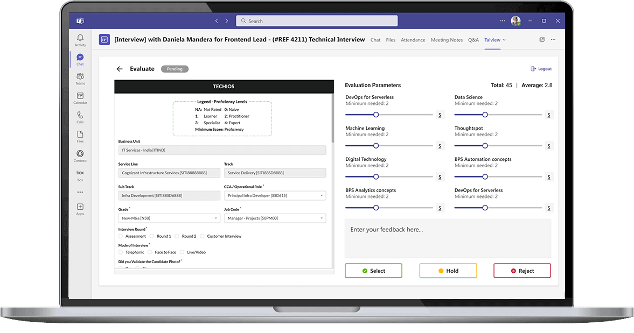This screenshot has width=634, height=333.
Task: Open more options in the meeting tab bar
Action: coord(553,40)
